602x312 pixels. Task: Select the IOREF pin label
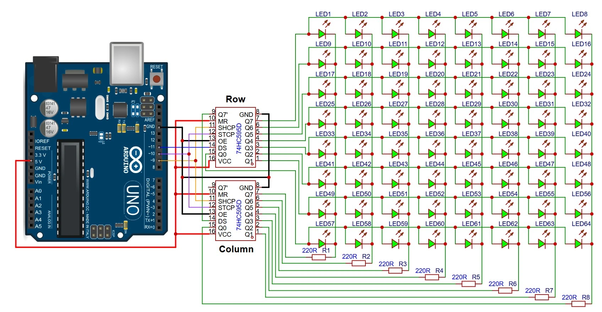coord(42,141)
